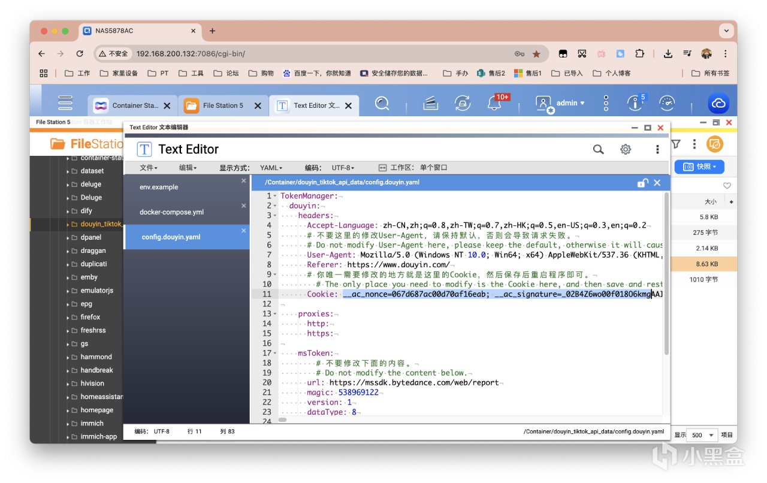The height and width of the screenshot is (483, 767).
Task: Click the lock icon on config.douyin.yaml header
Action: pyautogui.click(x=642, y=183)
